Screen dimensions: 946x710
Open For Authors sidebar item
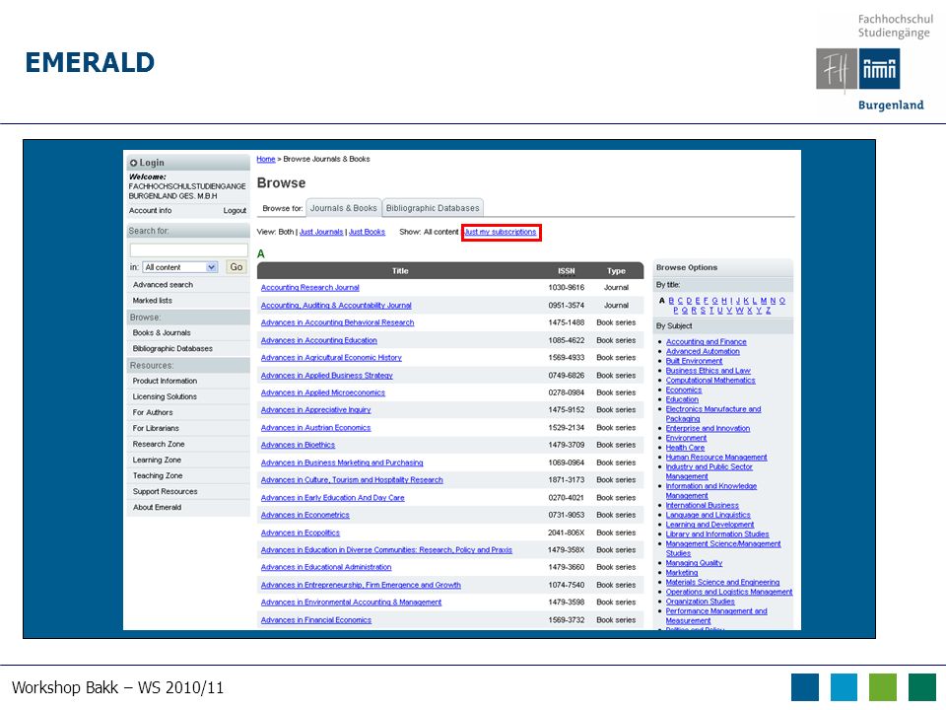[x=153, y=412]
